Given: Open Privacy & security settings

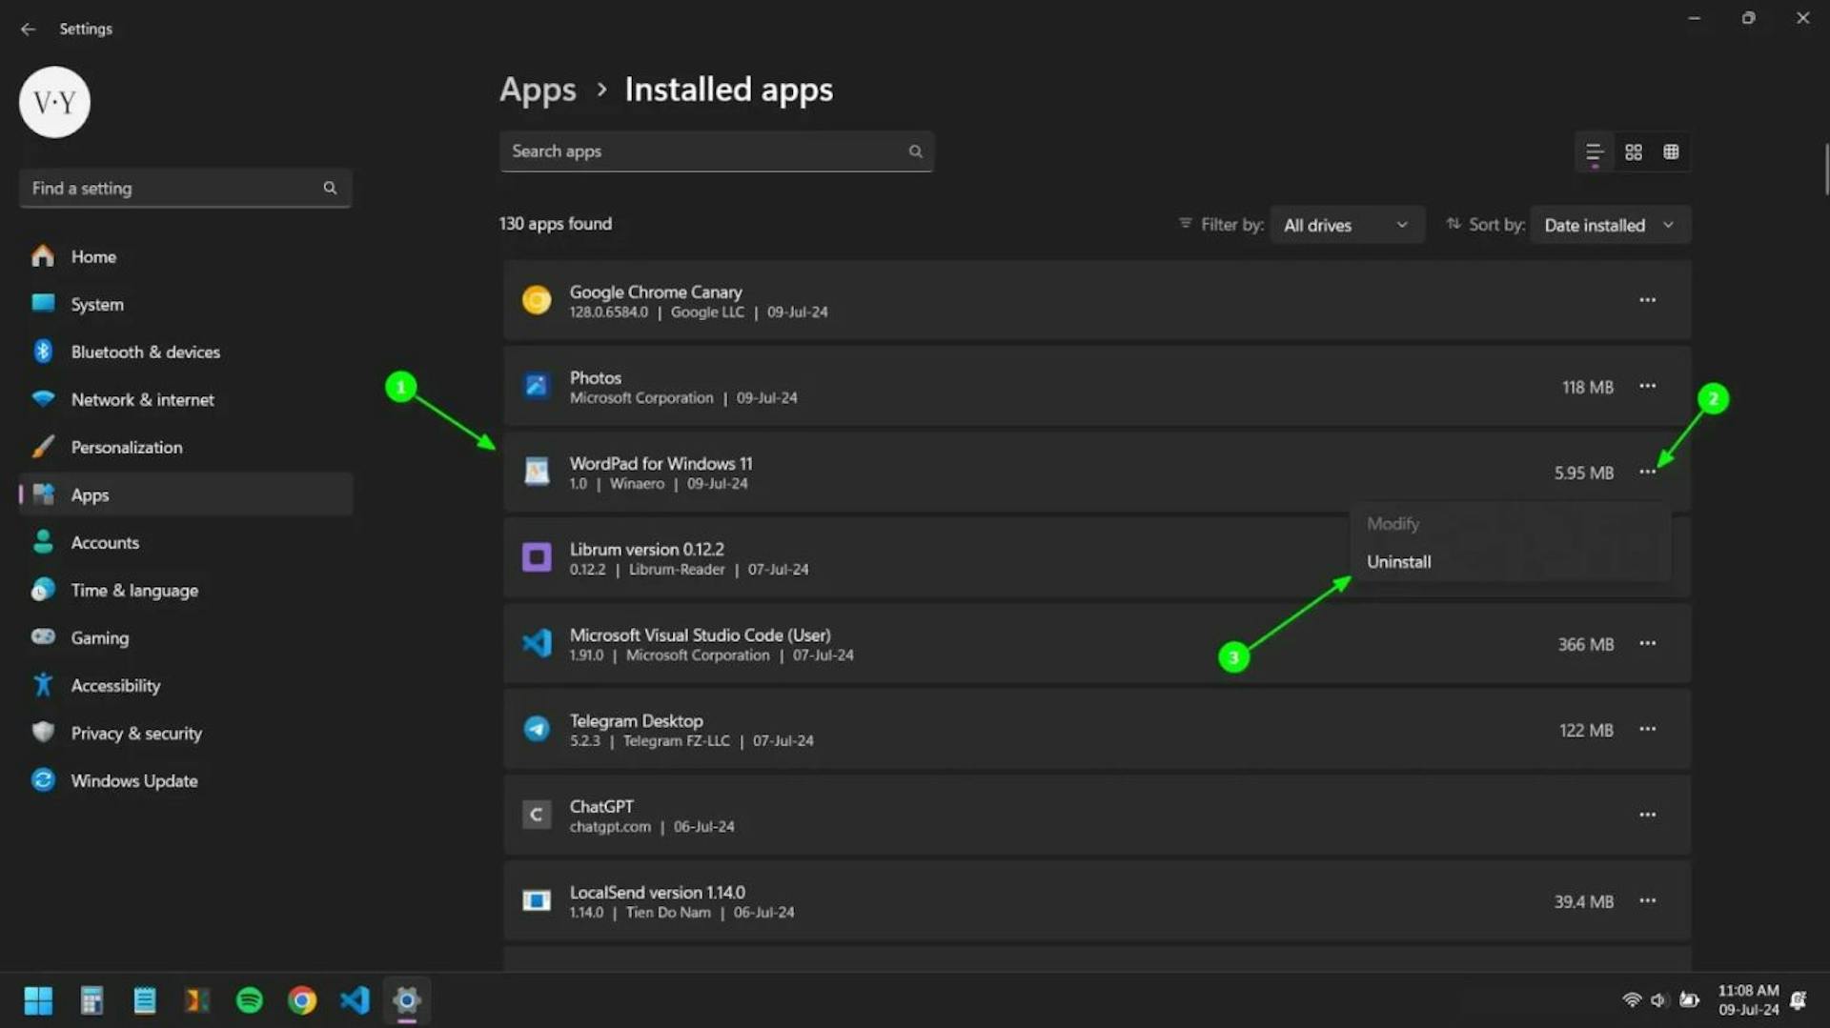Looking at the screenshot, I should [x=135, y=734].
